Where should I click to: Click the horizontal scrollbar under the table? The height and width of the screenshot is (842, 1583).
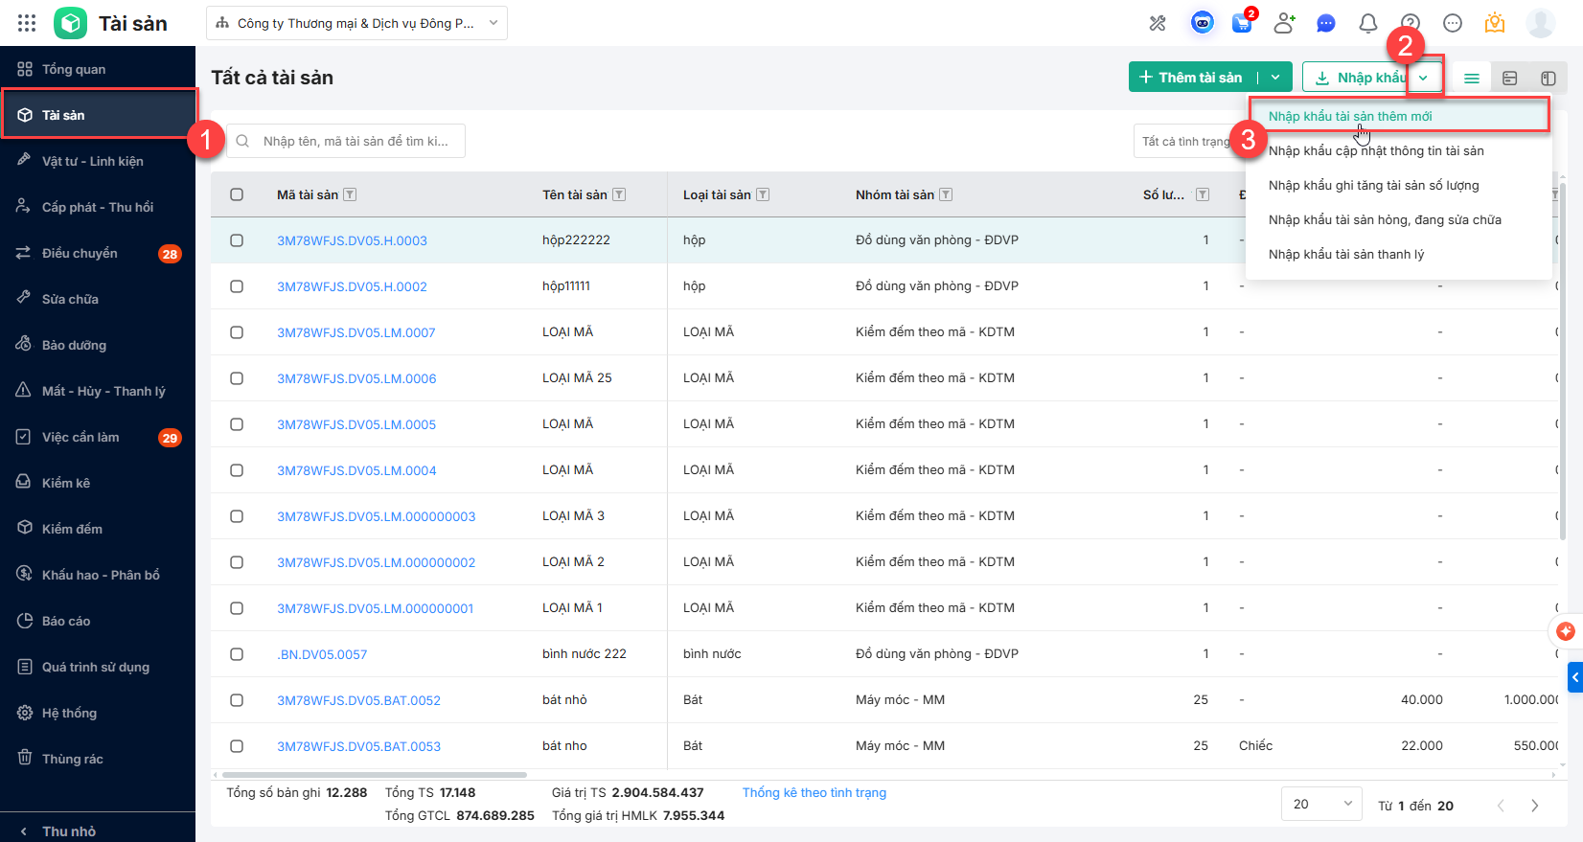click(374, 774)
